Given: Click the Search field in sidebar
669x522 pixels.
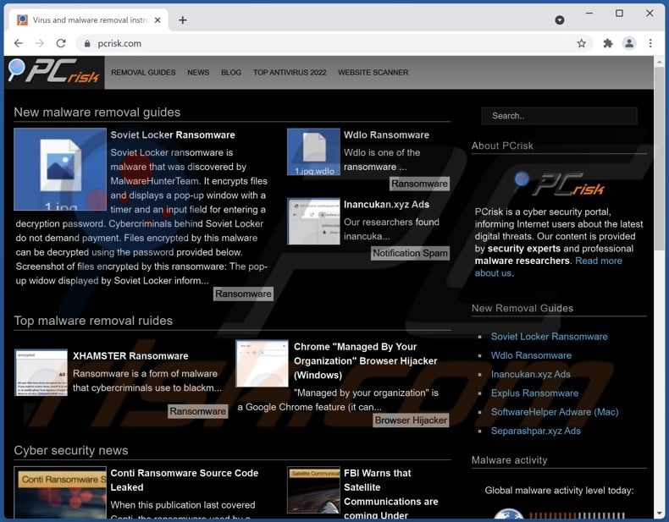Looking at the screenshot, I should 559,116.
